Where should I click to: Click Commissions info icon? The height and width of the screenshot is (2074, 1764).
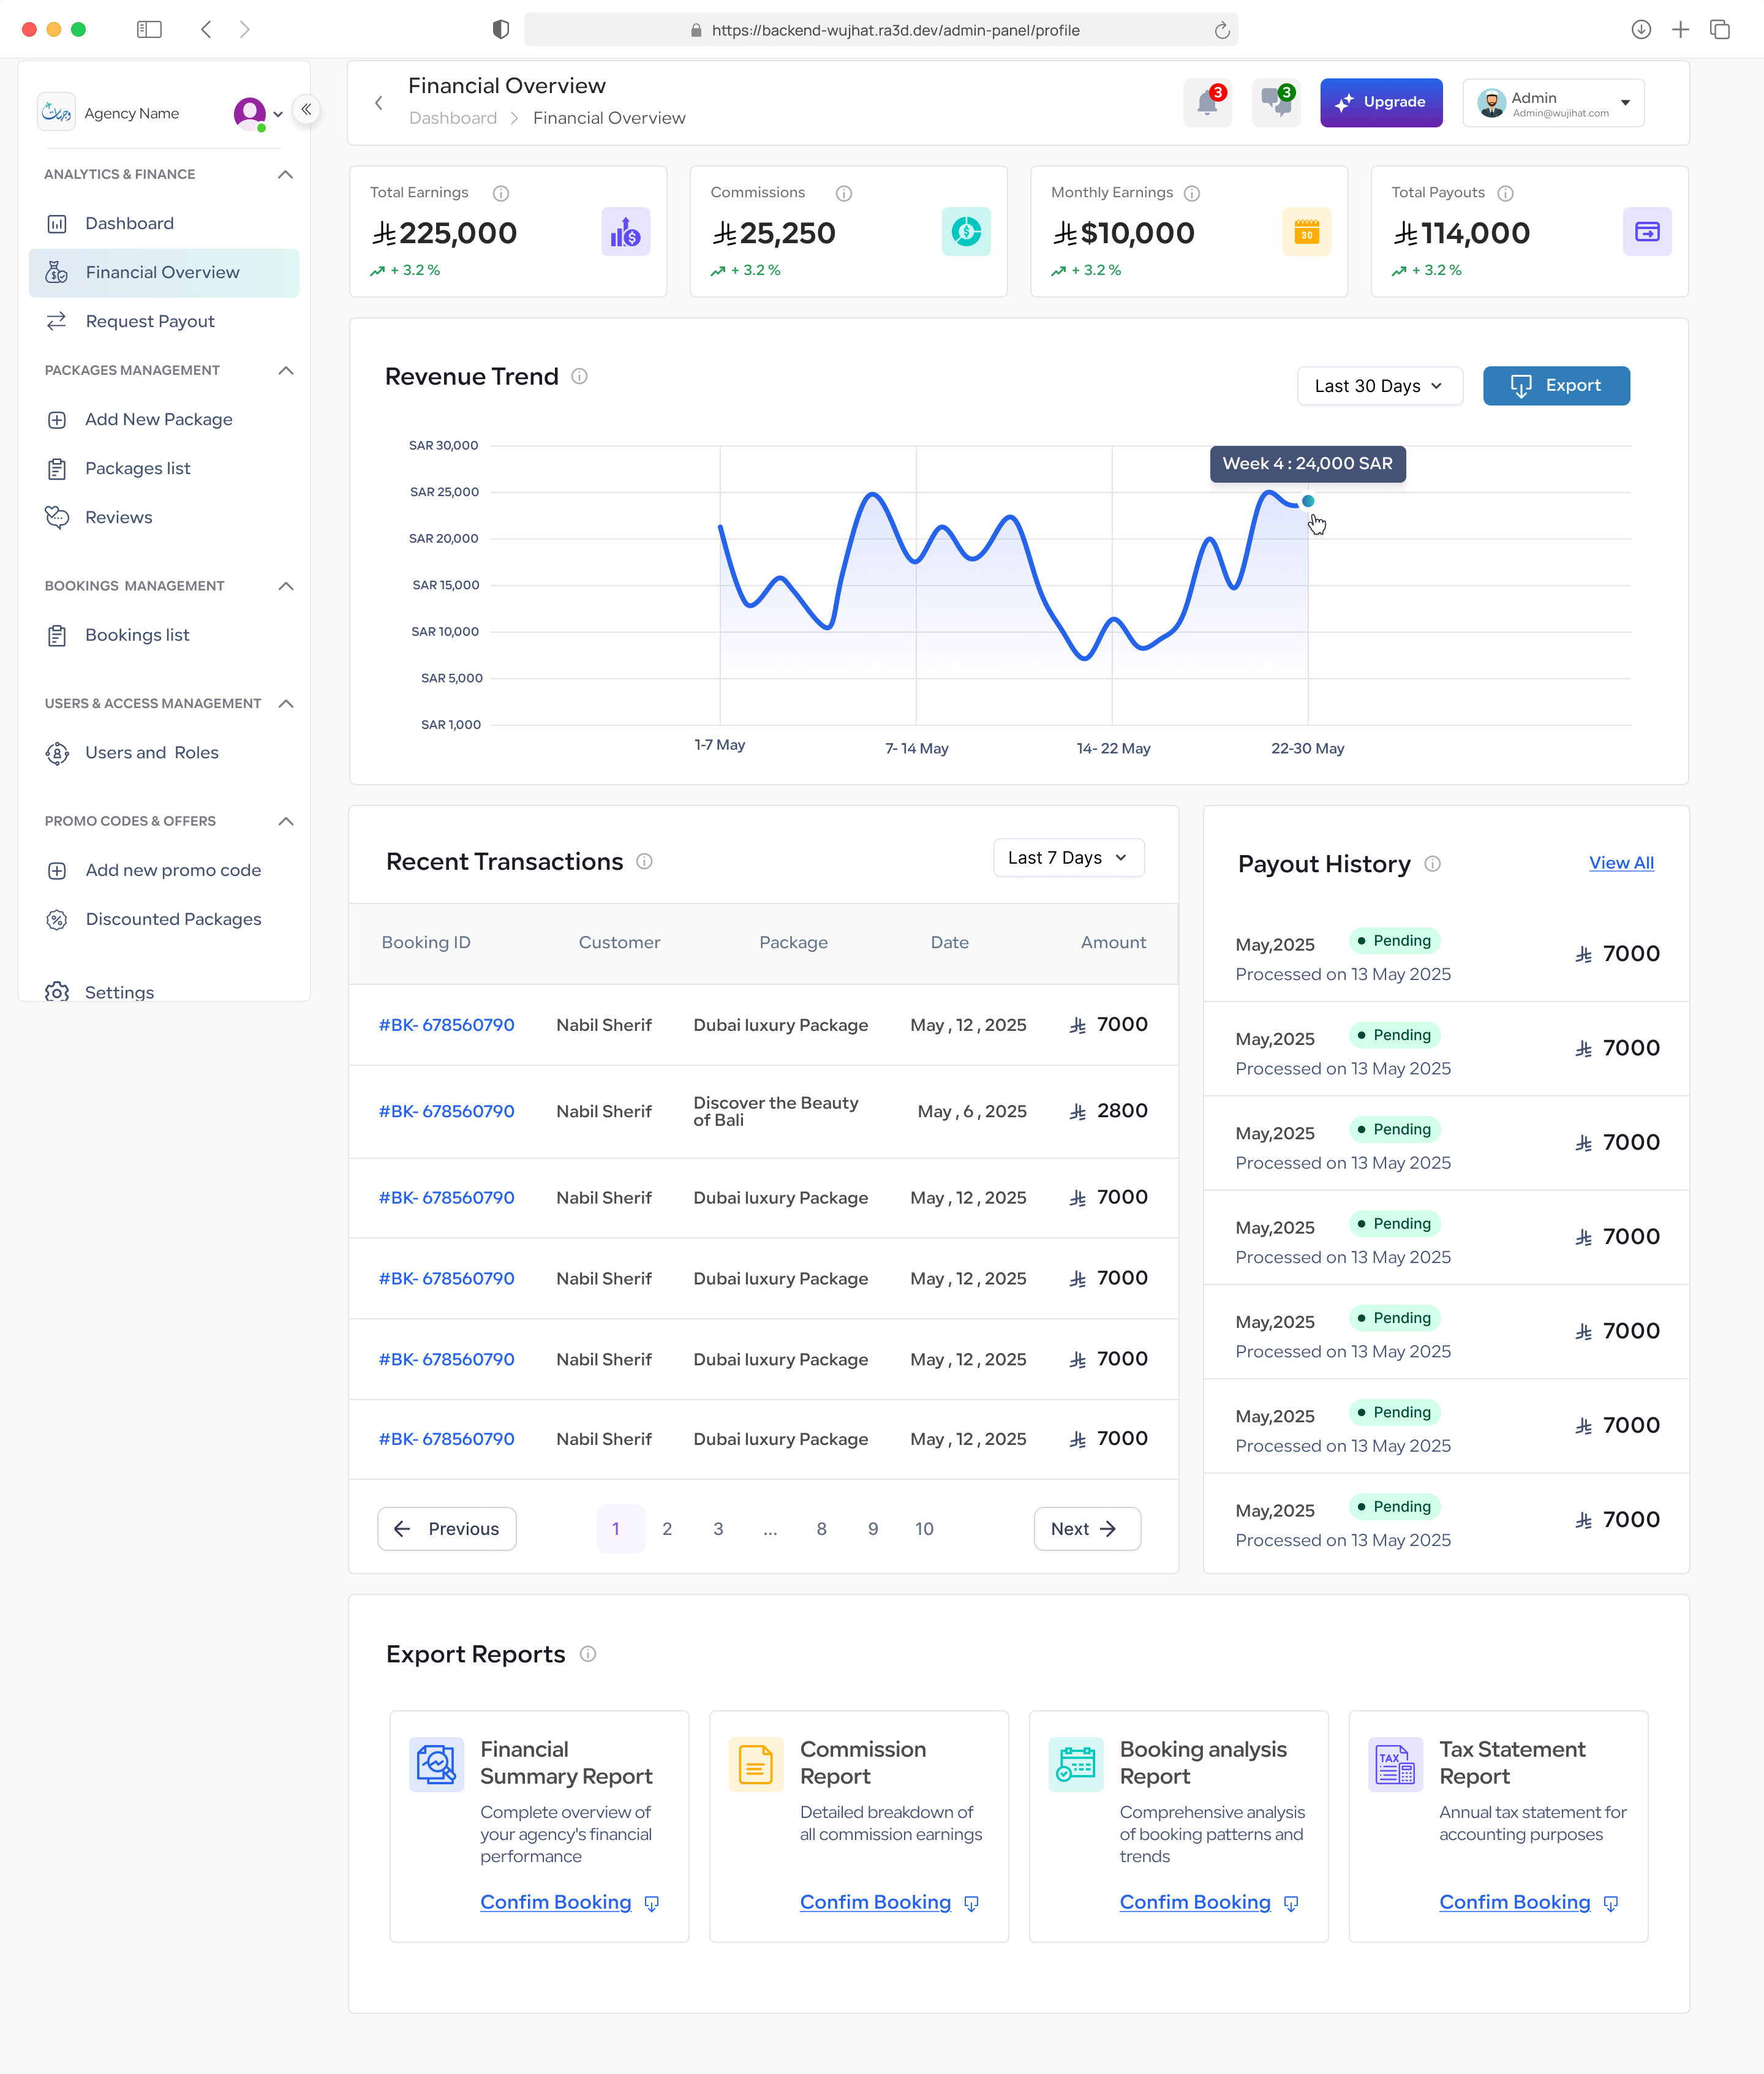(x=844, y=193)
